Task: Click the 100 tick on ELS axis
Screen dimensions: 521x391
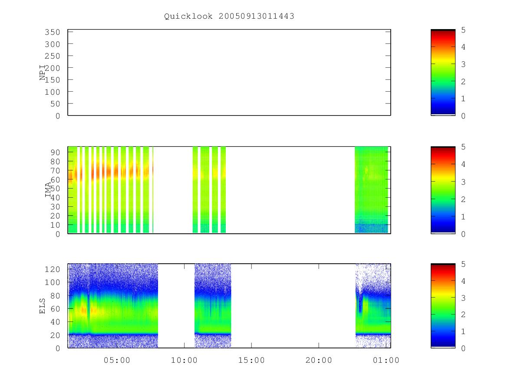Action: click(52, 282)
